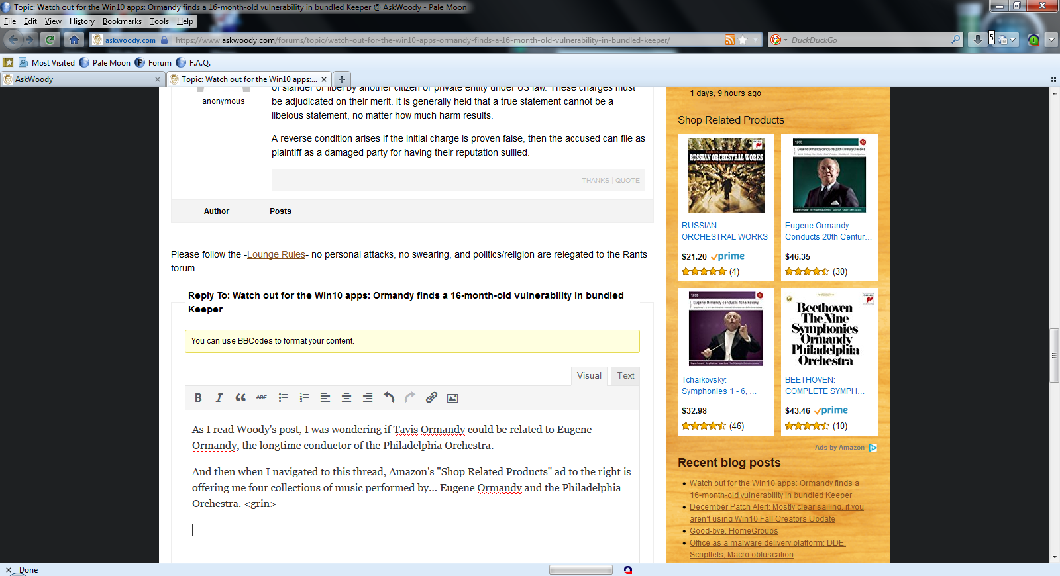This screenshot has height=576, width=1060.
Task: Open the bookmarks star toolbar icon
Action: pyautogui.click(x=8, y=62)
